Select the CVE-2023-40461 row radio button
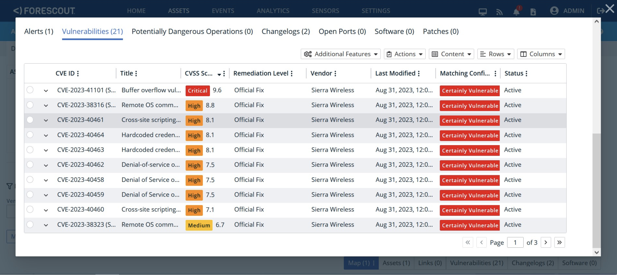Screen dimensions: 617x275 tap(30, 120)
